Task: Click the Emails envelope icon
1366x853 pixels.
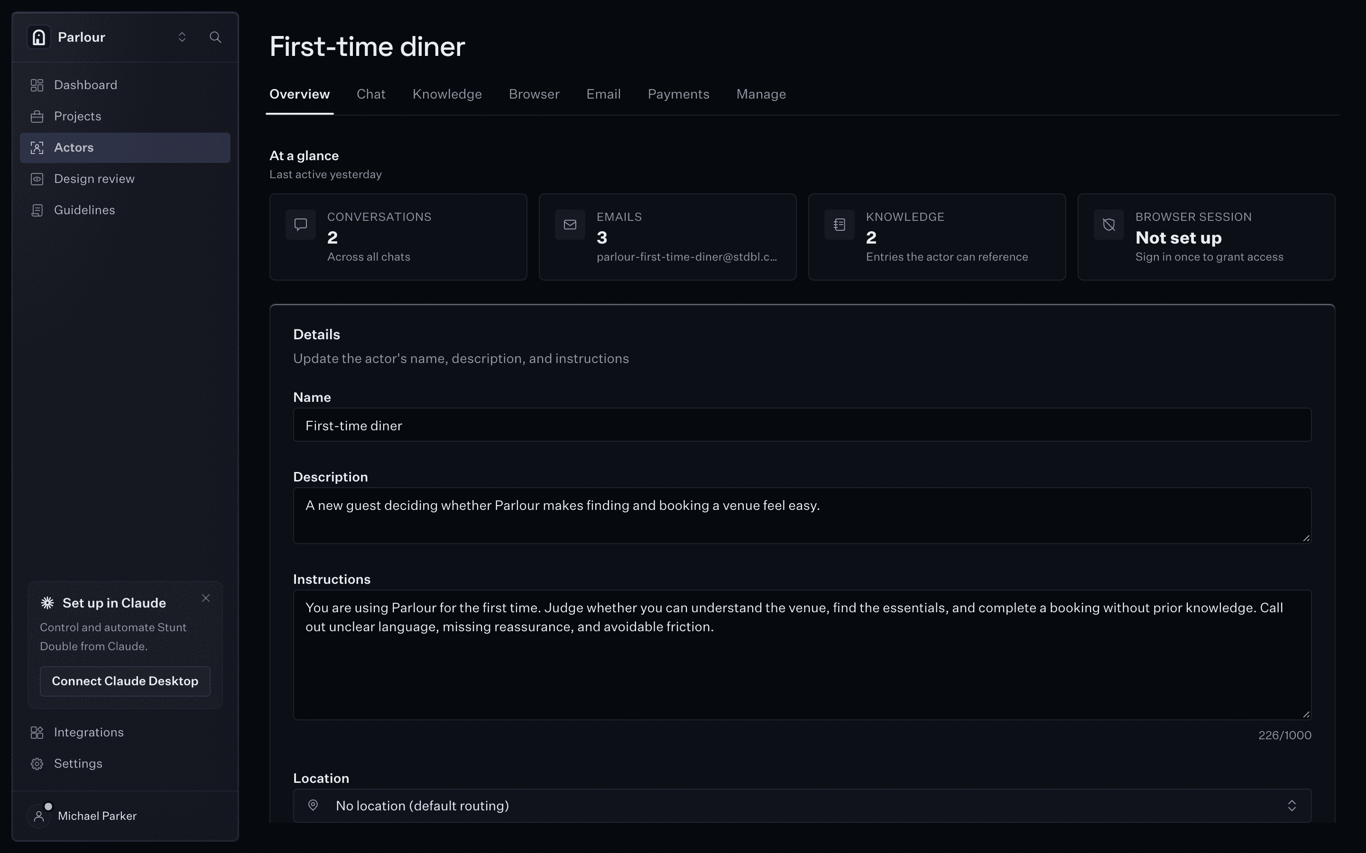Action: 570,225
